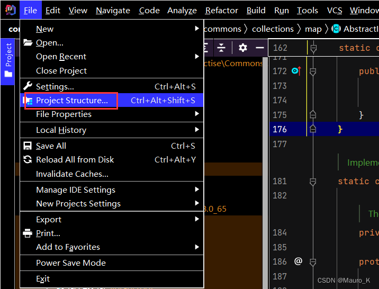Image resolution: width=379 pixels, height=289 pixels.
Task: Open the Project tool window sidebar tab
Action: [x=8, y=60]
